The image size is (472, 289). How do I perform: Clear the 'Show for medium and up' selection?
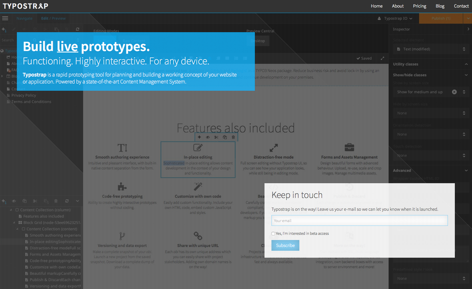tap(454, 92)
